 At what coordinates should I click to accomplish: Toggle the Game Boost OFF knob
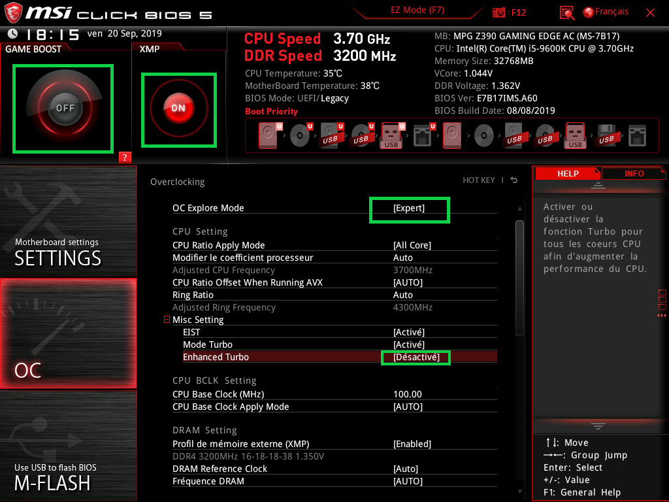pos(65,108)
